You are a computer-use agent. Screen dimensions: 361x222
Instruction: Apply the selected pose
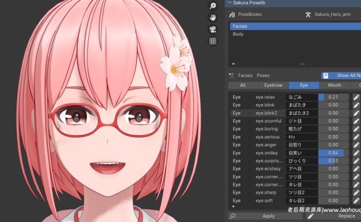265,216
